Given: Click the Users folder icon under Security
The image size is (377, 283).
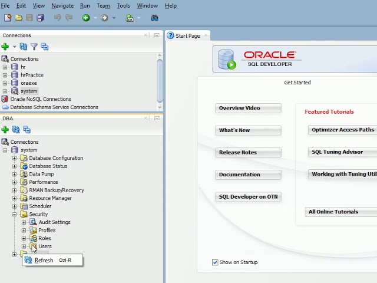Looking at the screenshot, I should click(33, 246).
